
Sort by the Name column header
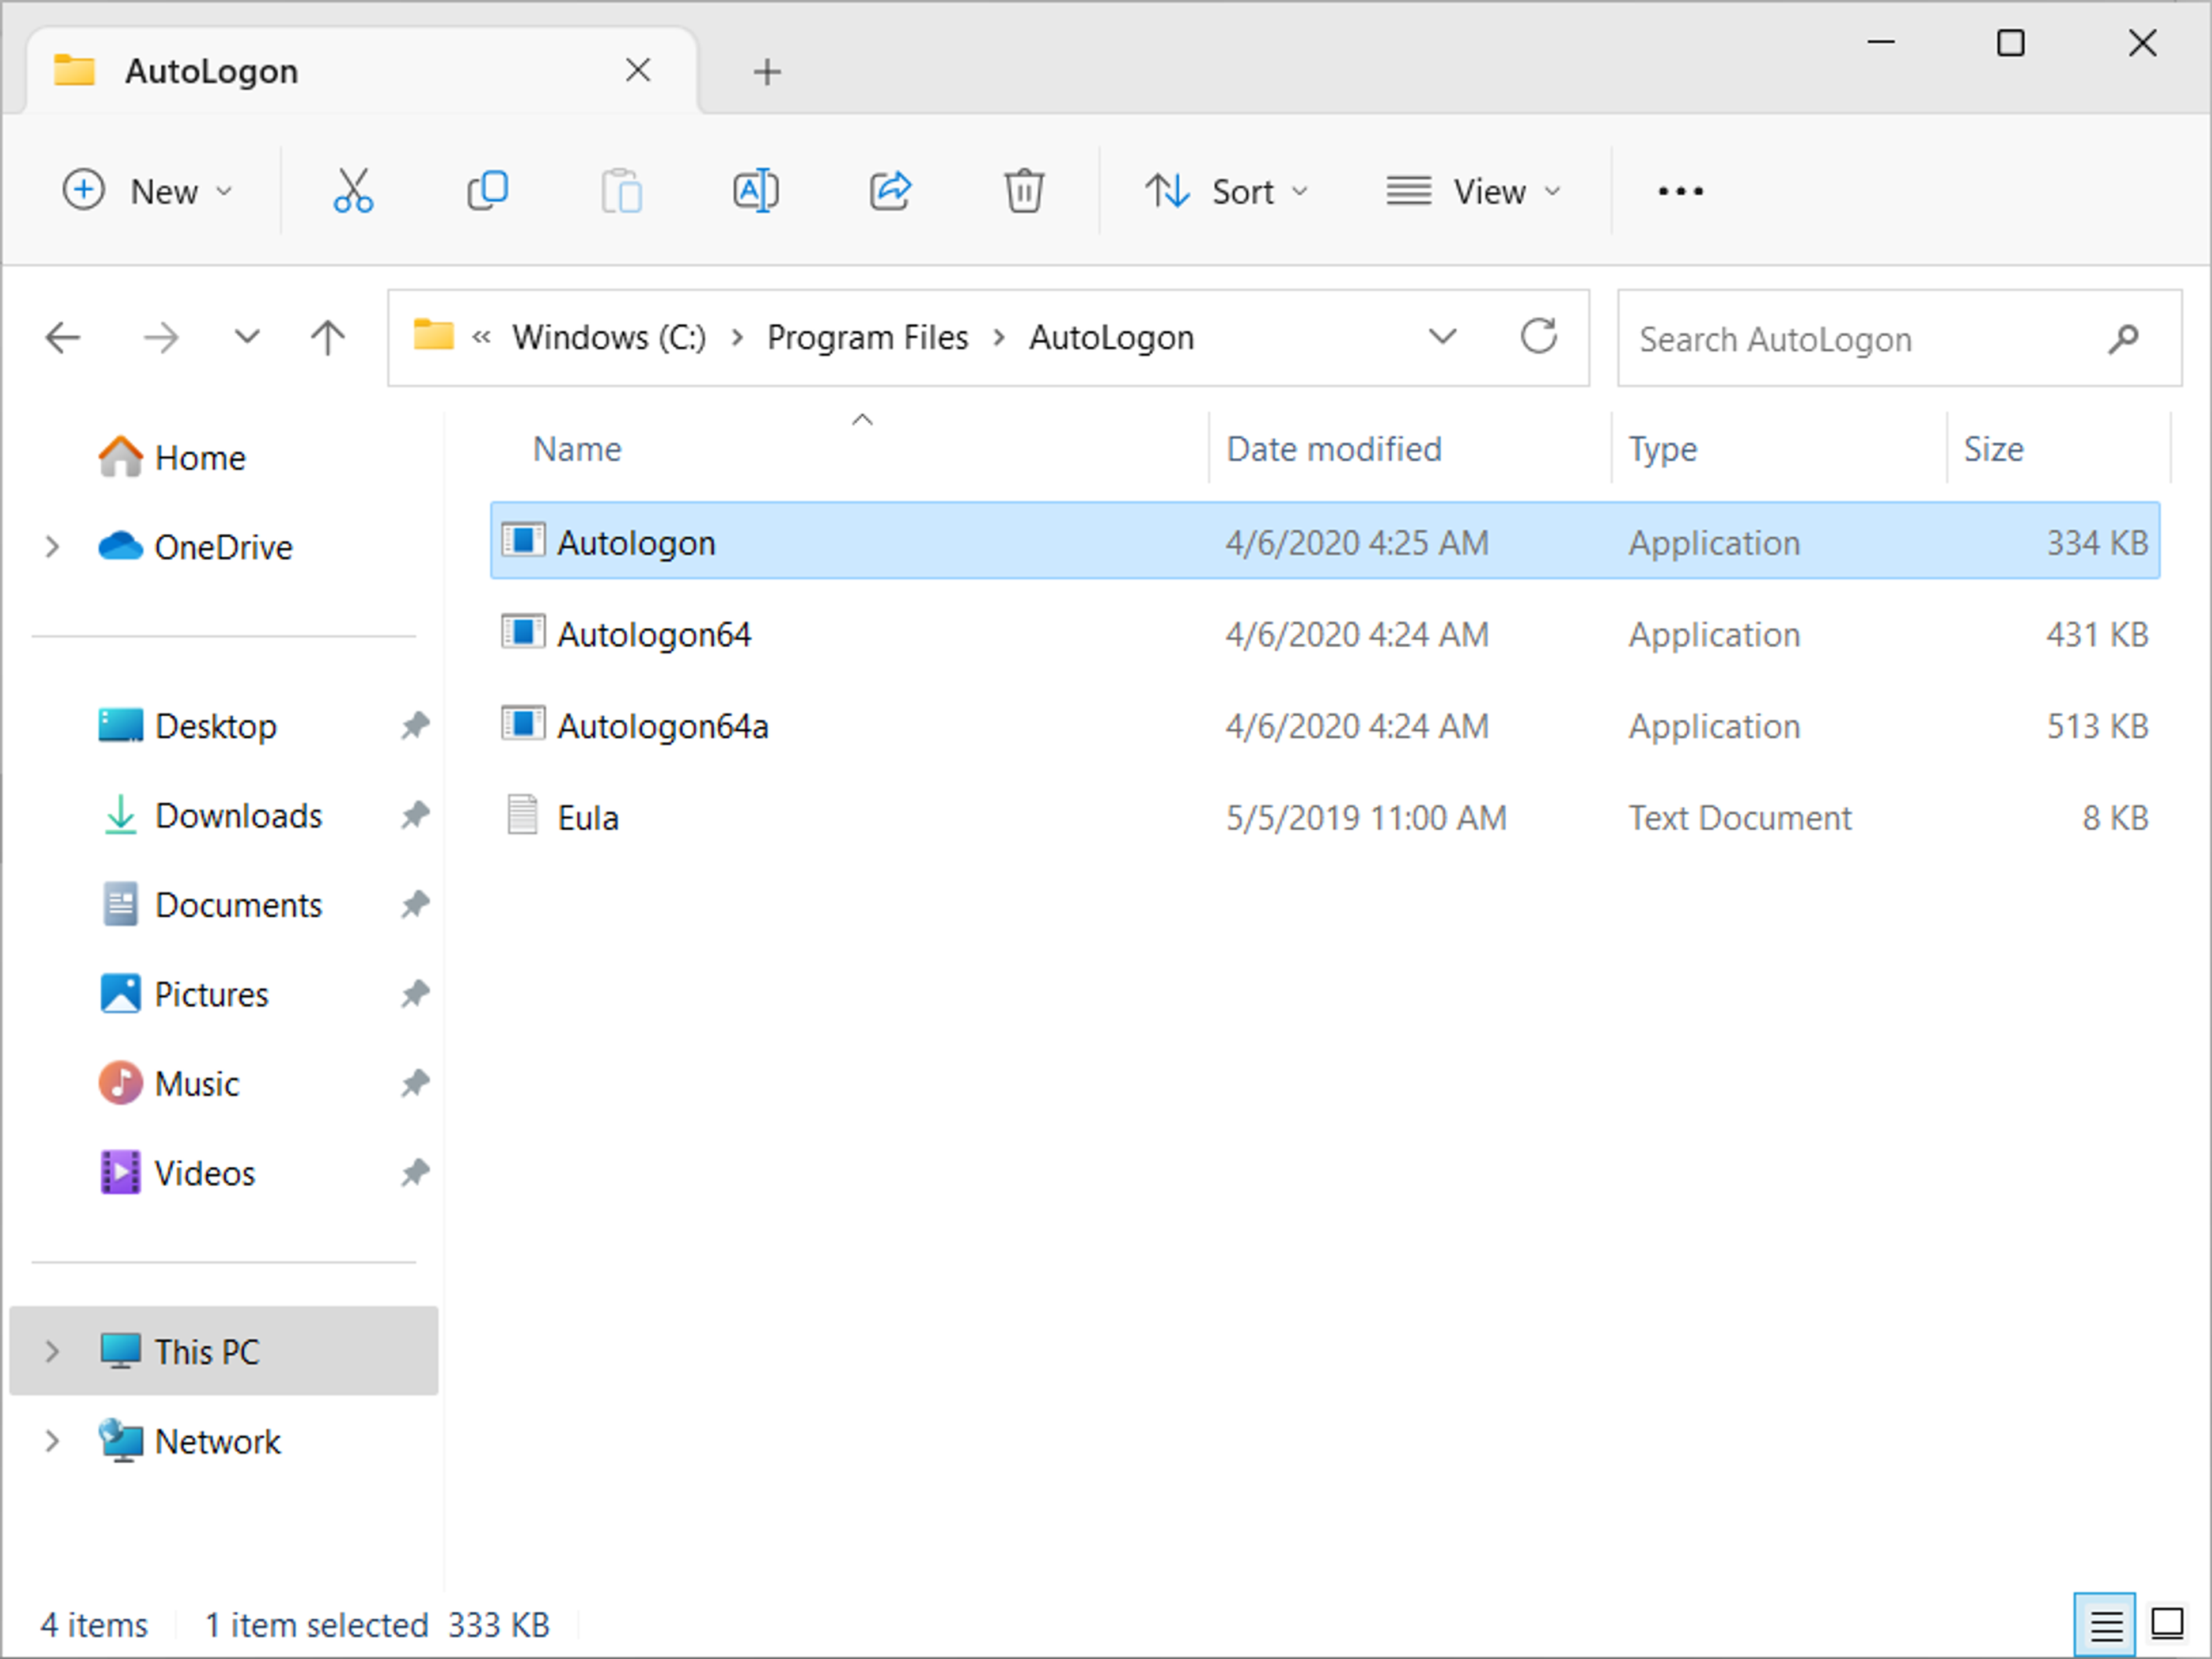point(577,450)
